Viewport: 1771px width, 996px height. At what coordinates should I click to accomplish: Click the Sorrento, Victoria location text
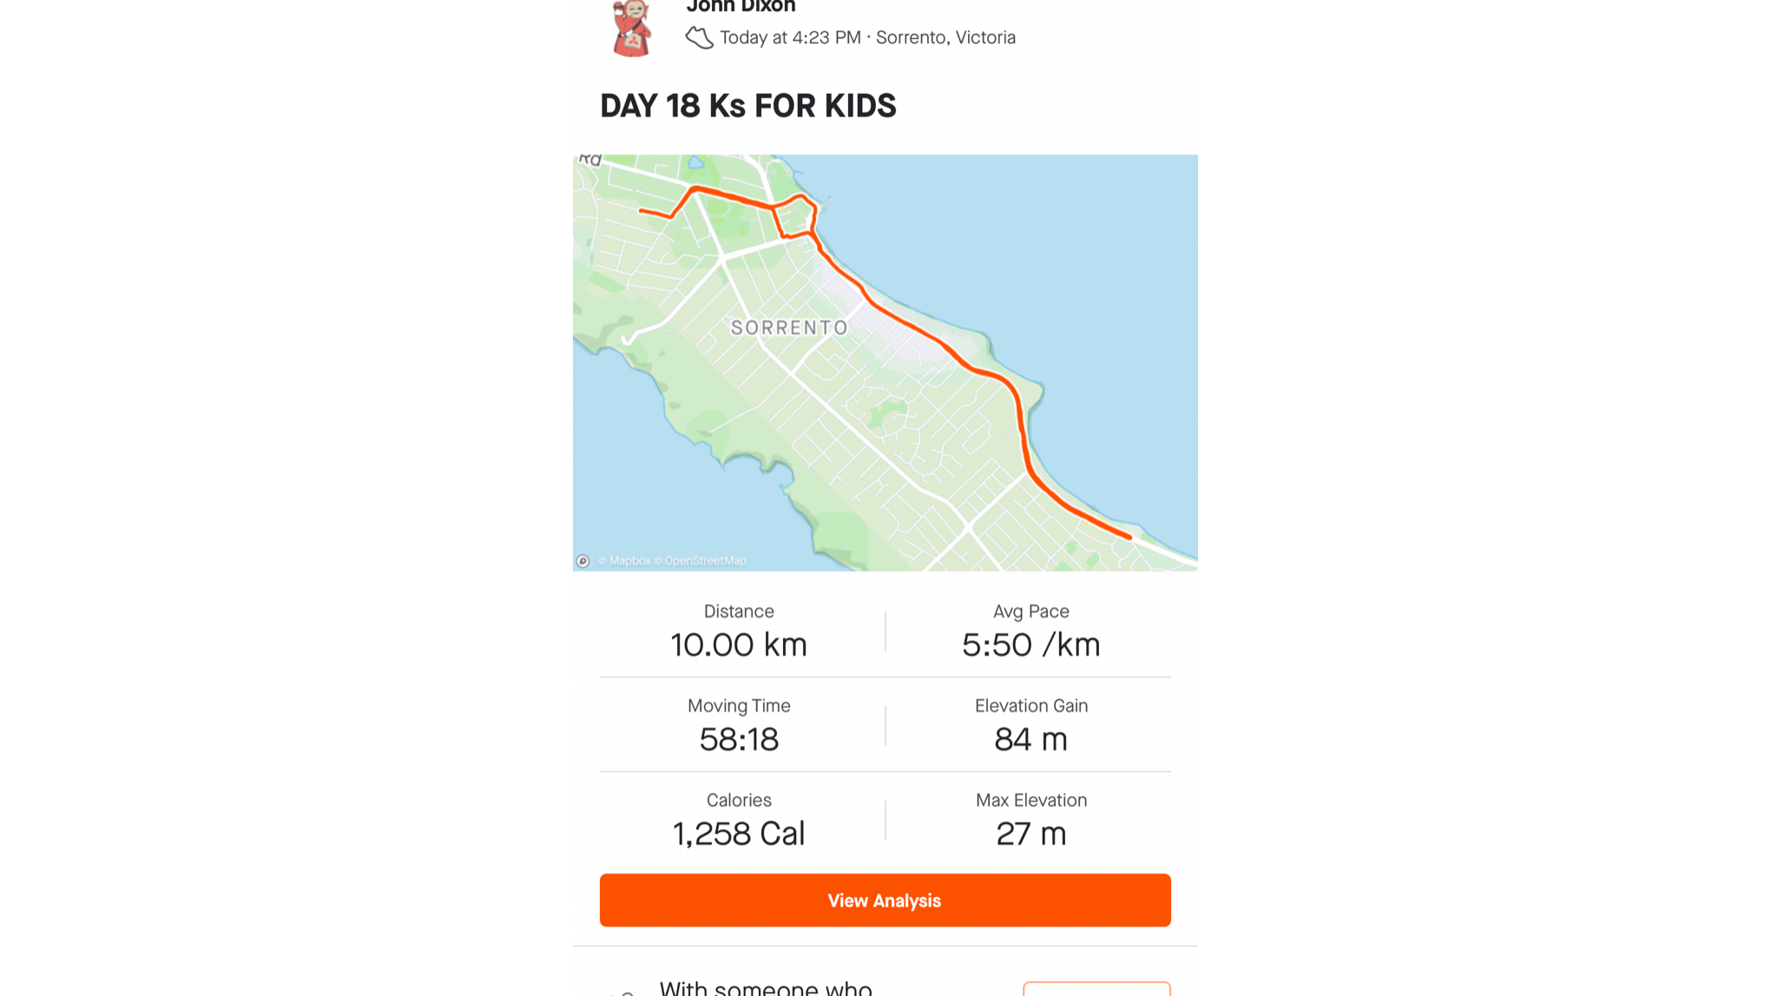[x=945, y=37]
